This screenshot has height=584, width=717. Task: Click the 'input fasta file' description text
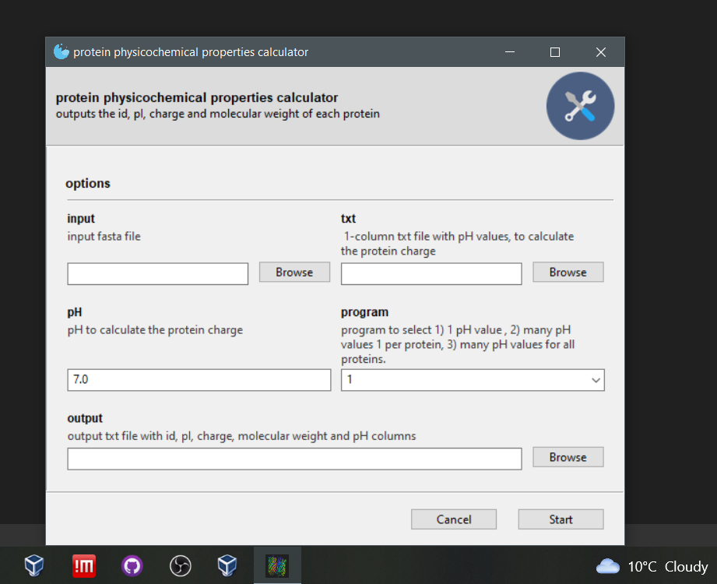pyautogui.click(x=104, y=237)
